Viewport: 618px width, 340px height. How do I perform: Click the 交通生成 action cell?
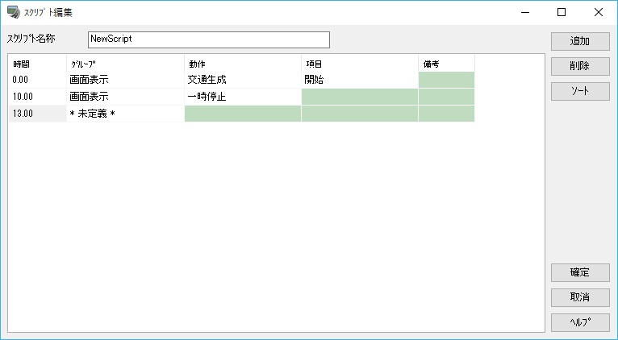coord(243,80)
